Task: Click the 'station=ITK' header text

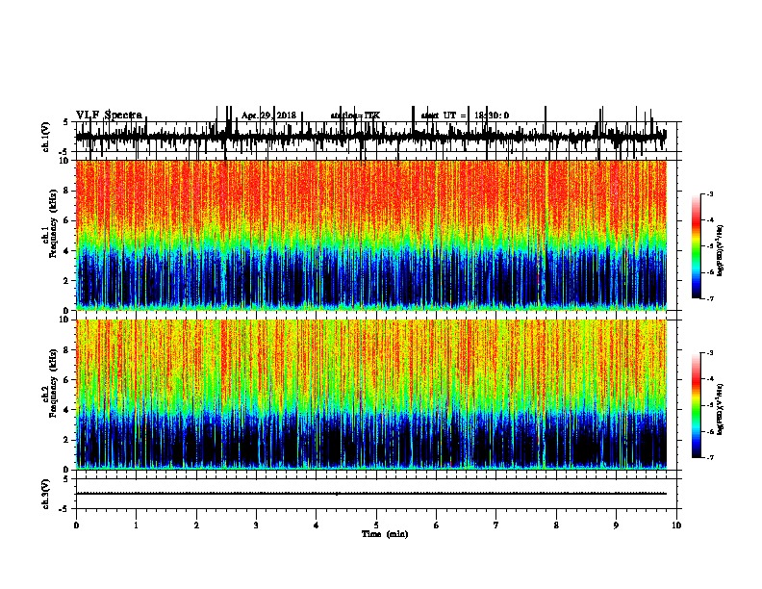Action: pos(355,115)
